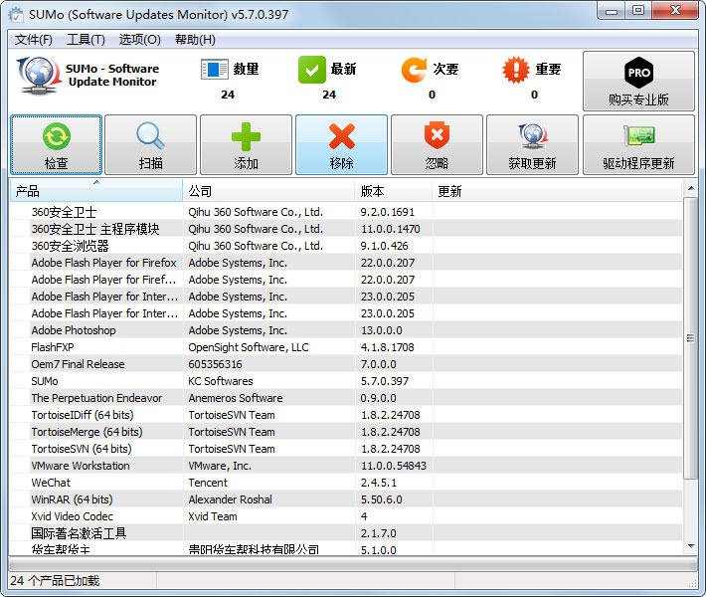Click the horizontal scrollbar at the bottom
This screenshot has height=597, width=706.
[353, 564]
